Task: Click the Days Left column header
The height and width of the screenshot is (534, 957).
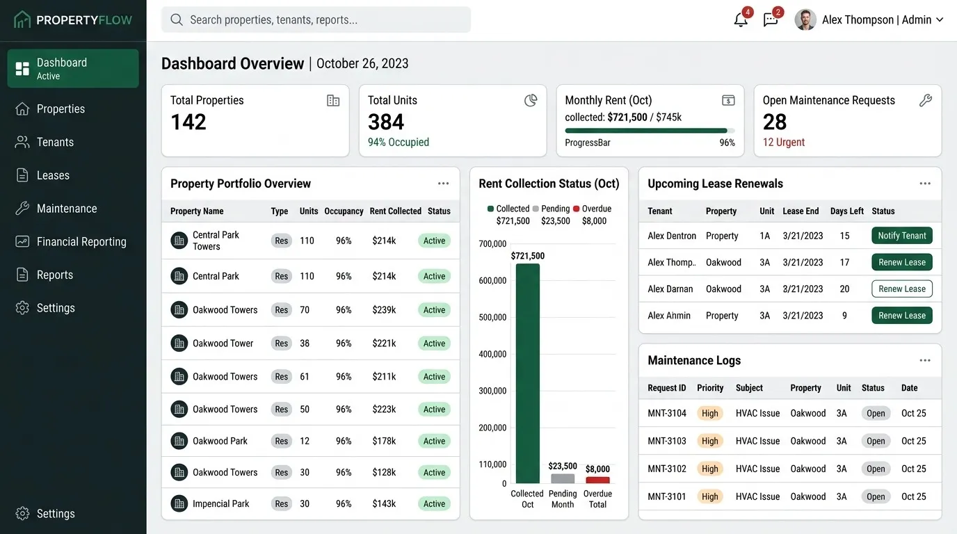Action: (x=847, y=211)
